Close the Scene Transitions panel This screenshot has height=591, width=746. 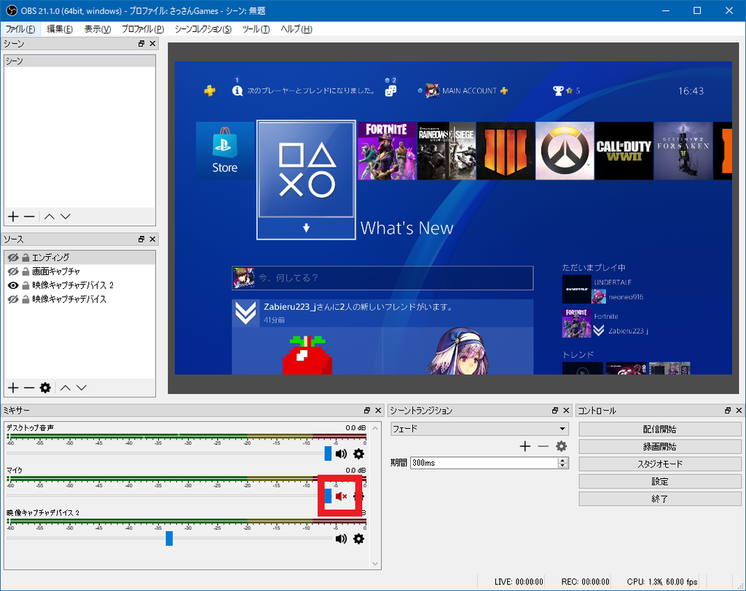click(566, 410)
